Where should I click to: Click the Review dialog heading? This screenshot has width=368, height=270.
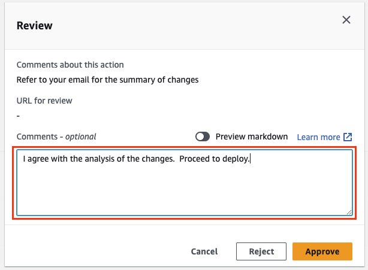pos(34,26)
